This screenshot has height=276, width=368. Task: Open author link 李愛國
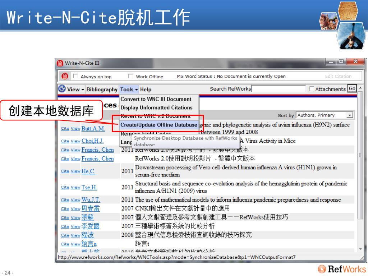pyautogui.click(x=91, y=226)
